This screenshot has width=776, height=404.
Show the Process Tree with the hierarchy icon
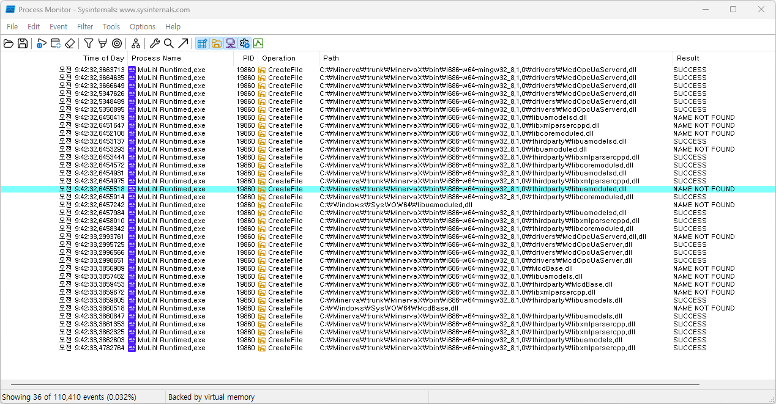136,43
